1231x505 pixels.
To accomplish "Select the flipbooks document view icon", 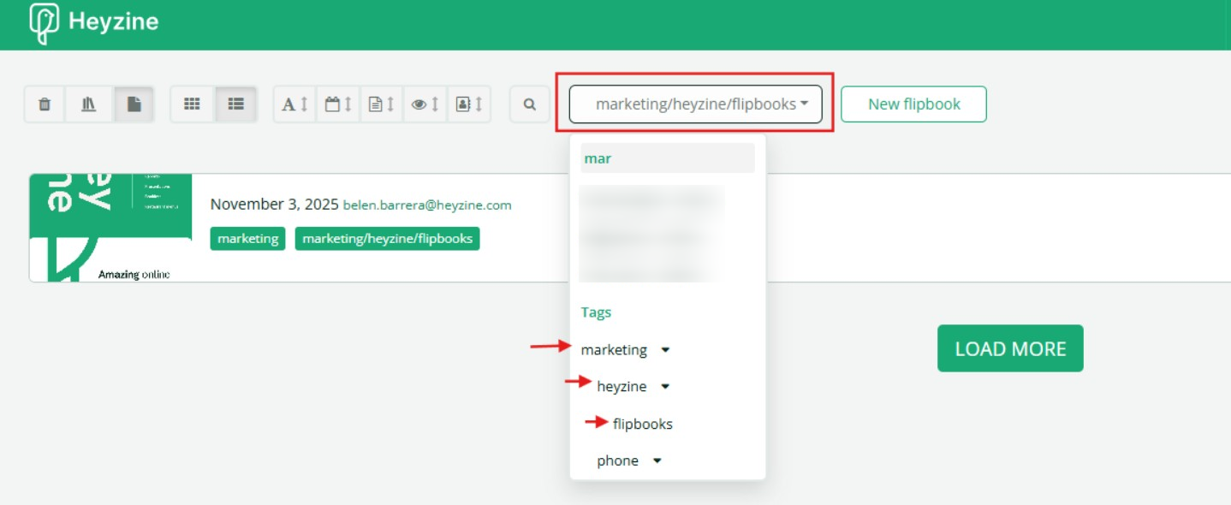I will [134, 104].
